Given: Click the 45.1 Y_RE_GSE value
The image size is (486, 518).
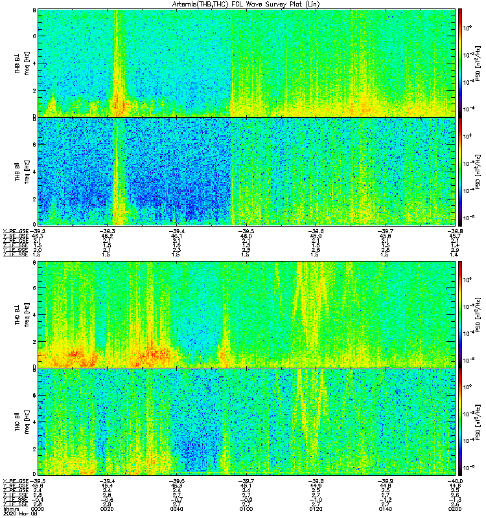Looking at the screenshot, I should (x=246, y=486).
